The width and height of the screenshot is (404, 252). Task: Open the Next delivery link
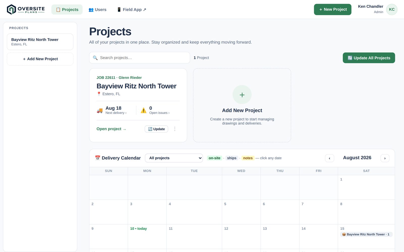click(x=116, y=113)
